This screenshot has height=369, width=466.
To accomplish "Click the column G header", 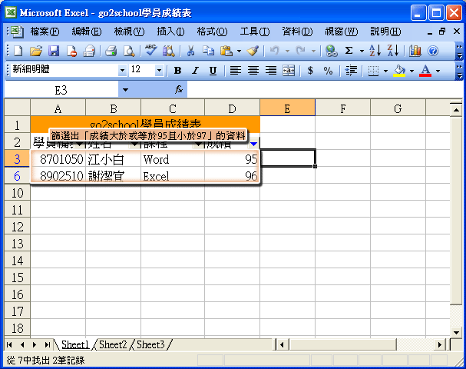I will 398,108.
